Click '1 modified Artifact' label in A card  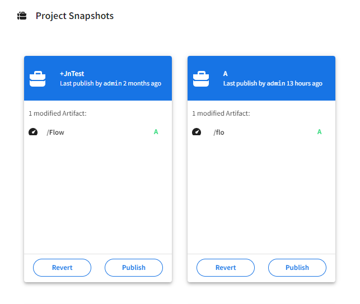tap(221, 113)
